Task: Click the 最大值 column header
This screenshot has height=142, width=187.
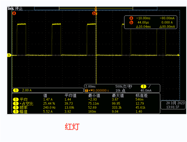Action: pos(118,96)
